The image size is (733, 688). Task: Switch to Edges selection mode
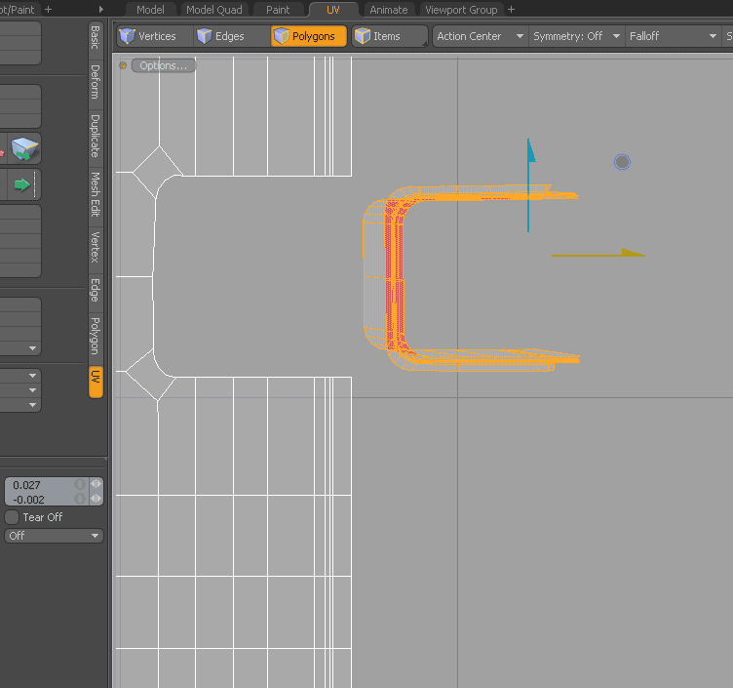click(231, 36)
